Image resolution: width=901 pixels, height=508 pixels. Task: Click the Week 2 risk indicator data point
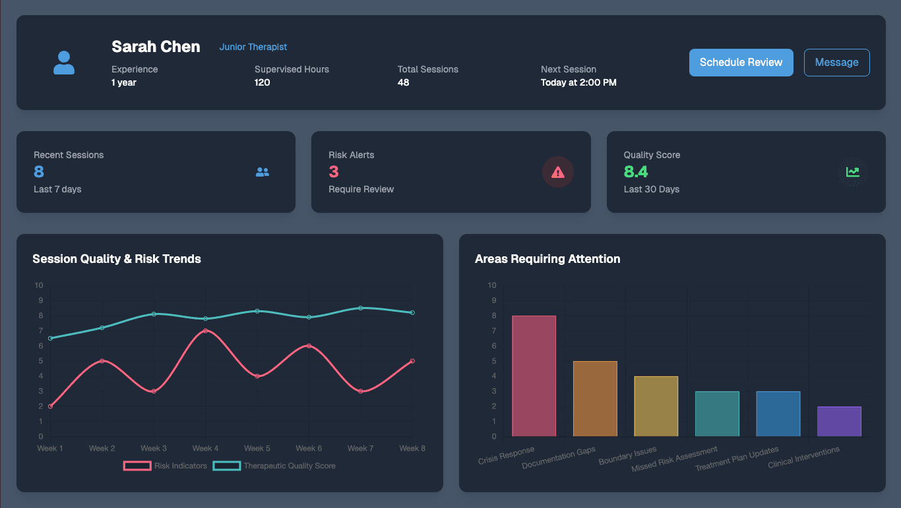(x=102, y=361)
